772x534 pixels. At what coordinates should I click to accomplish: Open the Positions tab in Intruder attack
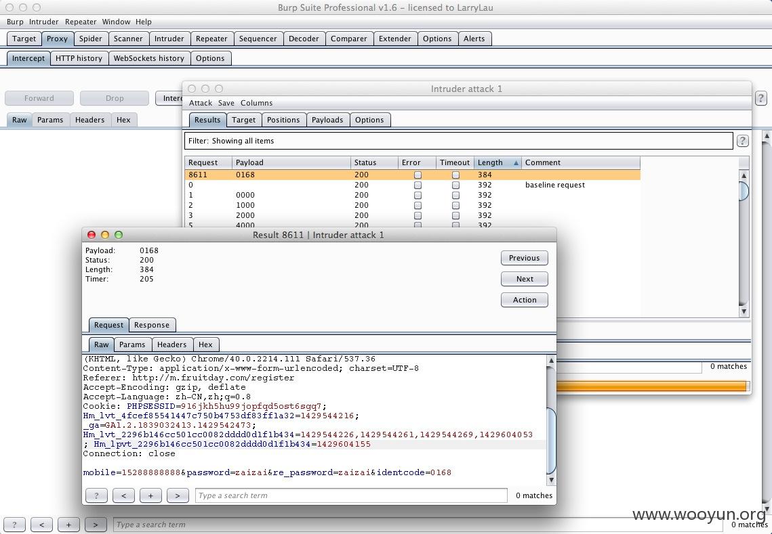[x=283, y=120]
